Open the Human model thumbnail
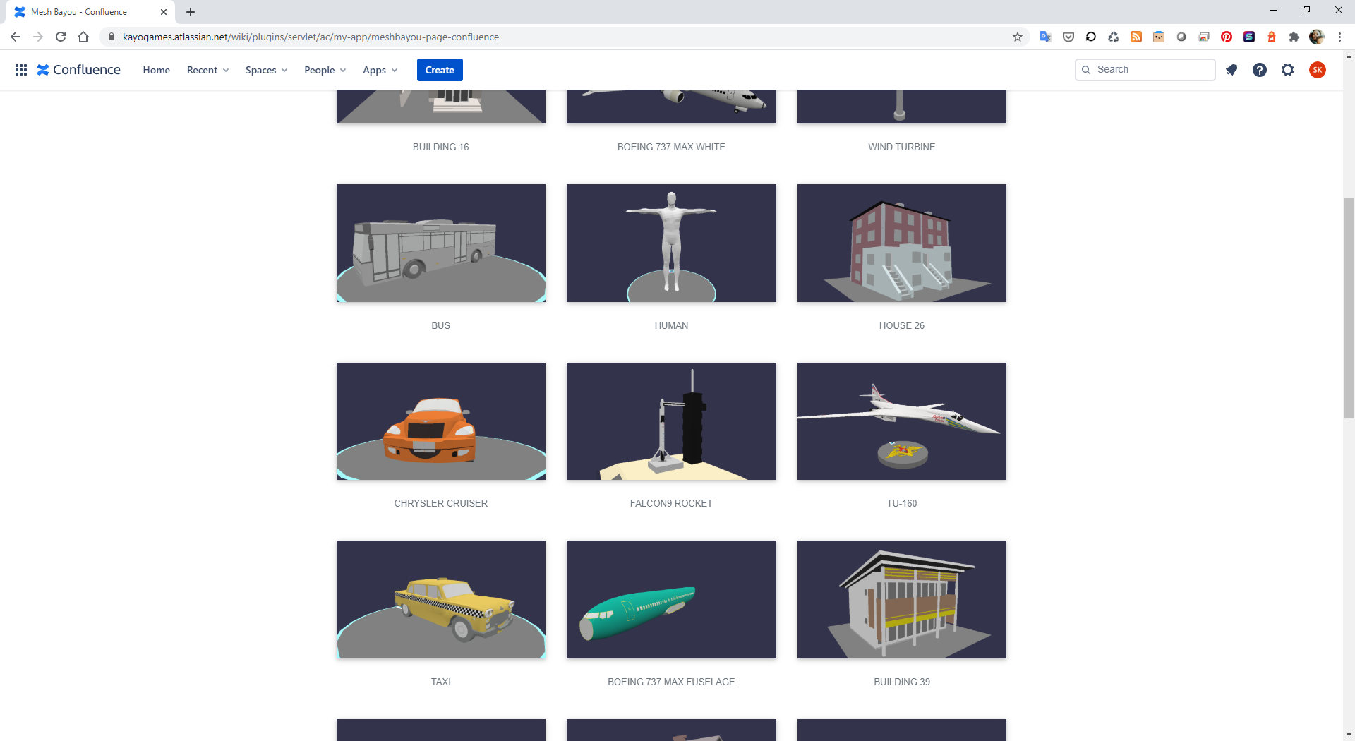Viewport: 1355px width, 741px height. (x=671, y=243)
